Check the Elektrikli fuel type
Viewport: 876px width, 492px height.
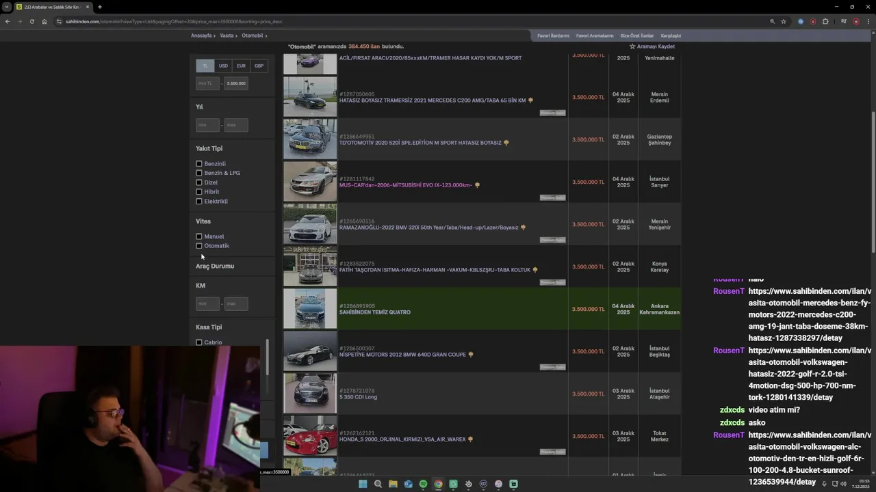[199, 202]
